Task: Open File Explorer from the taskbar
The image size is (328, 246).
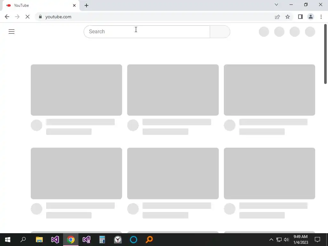Action: pyautogui.click(x=39, y=240)
